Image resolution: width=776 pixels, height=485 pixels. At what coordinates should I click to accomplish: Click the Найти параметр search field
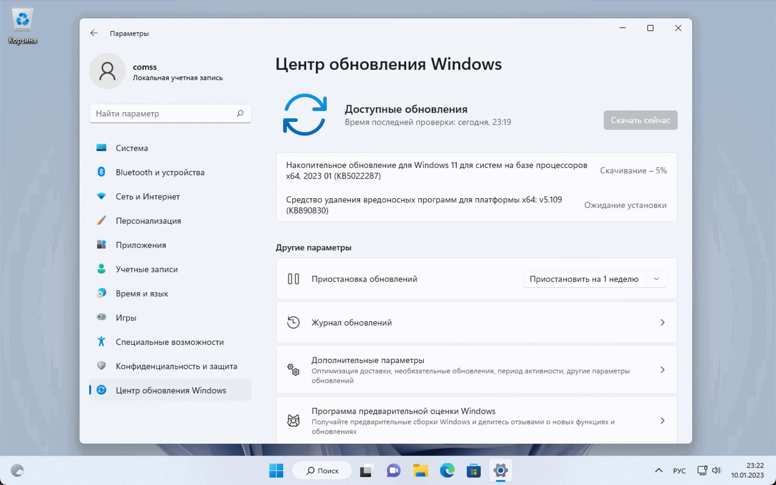pos(170,113)
